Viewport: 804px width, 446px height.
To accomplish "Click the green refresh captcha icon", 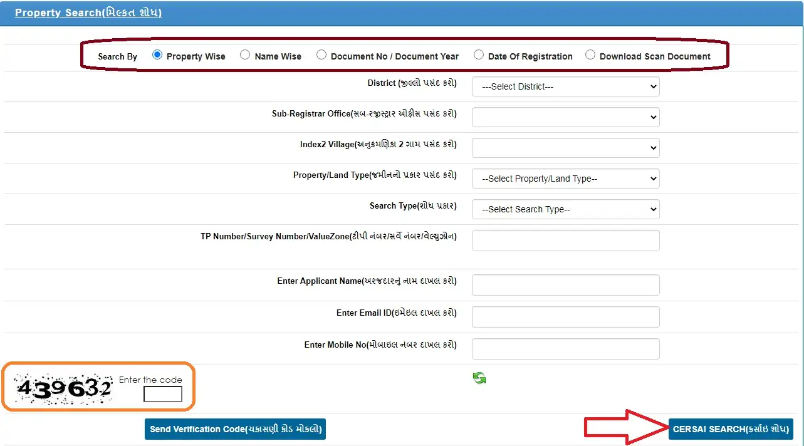I will [x=479, y=378].
